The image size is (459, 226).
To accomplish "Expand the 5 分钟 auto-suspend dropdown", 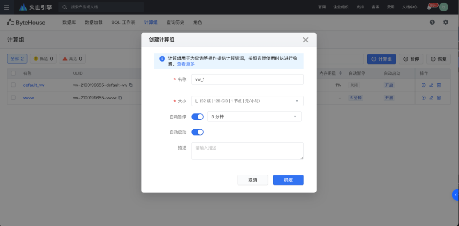I will pos(255,116).
